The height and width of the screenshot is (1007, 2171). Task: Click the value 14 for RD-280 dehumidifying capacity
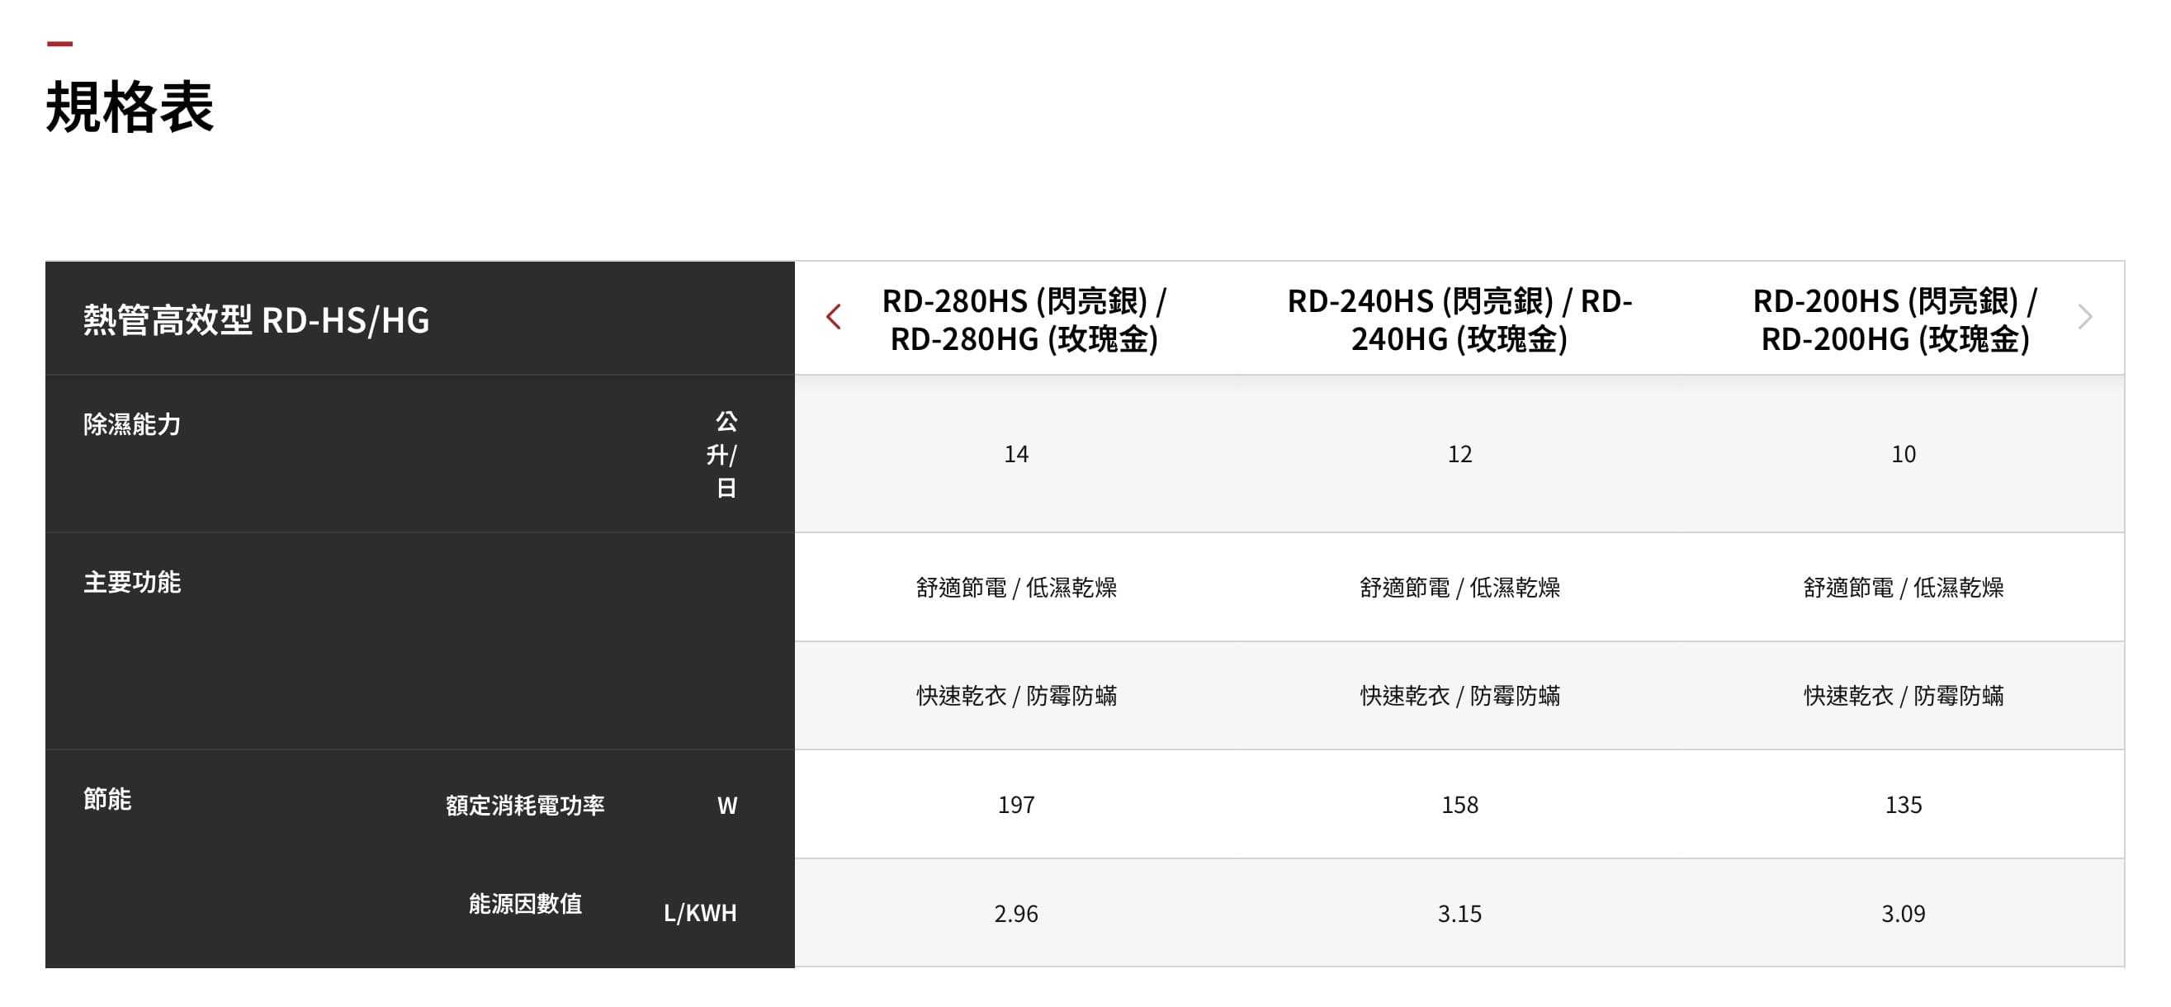point(1015,454)
